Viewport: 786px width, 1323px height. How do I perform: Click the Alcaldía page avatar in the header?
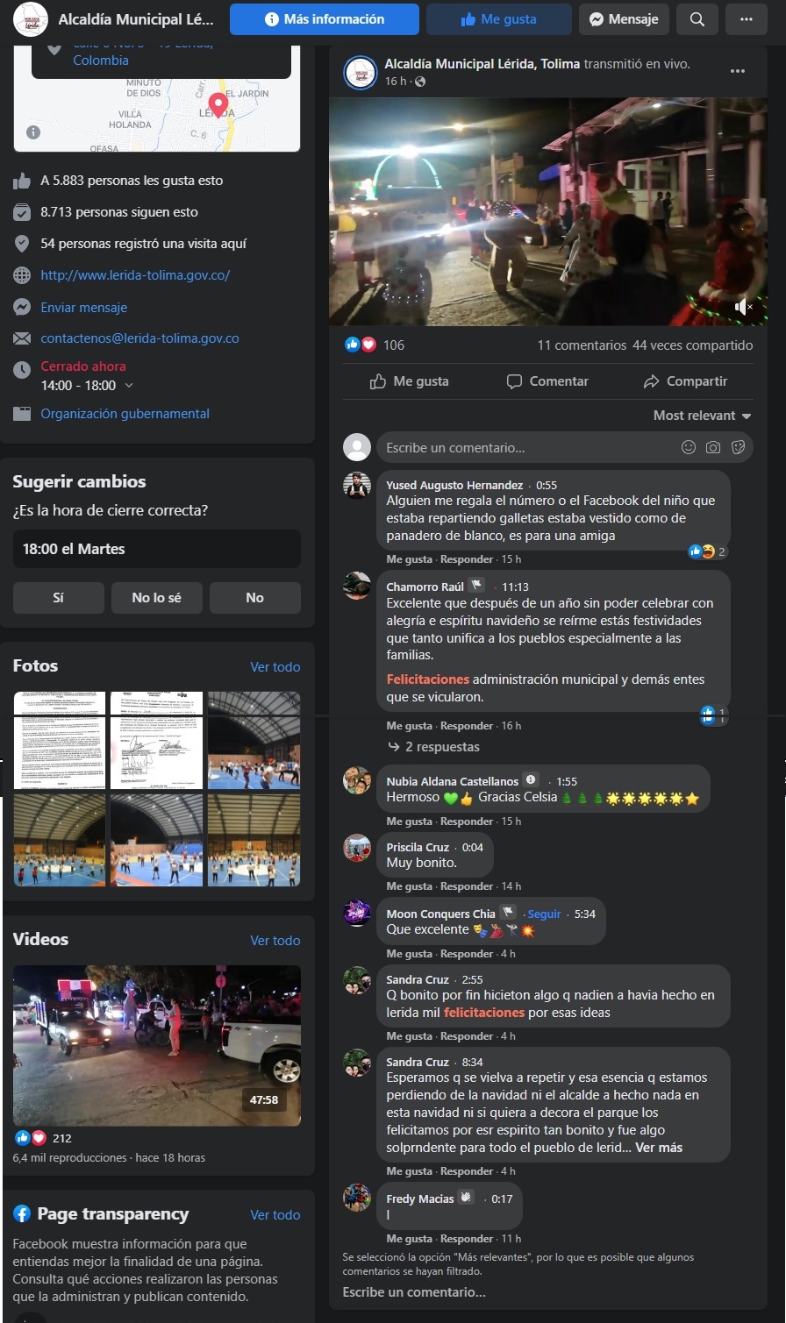pos(32,19)
